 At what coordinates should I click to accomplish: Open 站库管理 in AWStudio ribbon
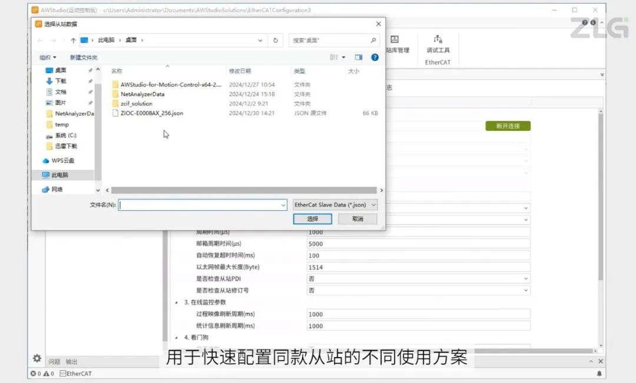point(397,44)
